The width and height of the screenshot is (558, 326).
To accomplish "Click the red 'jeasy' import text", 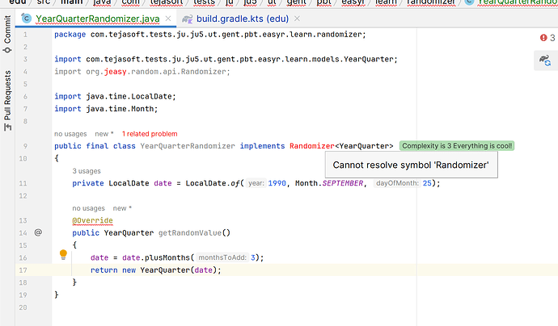I will point(116,72).
